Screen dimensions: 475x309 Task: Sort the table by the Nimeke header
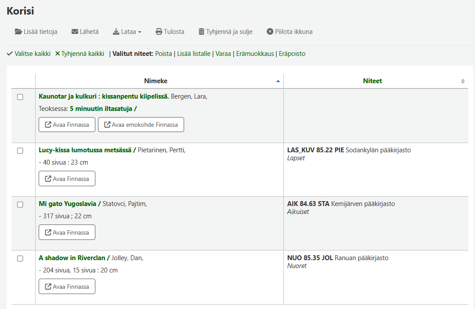pyautogui.click(x=156, y=81)
